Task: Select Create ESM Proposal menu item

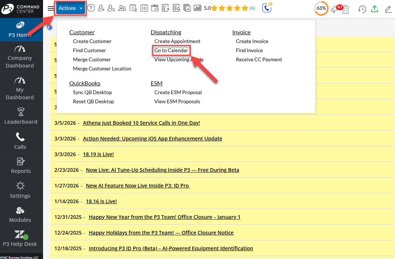Action: 178,92
